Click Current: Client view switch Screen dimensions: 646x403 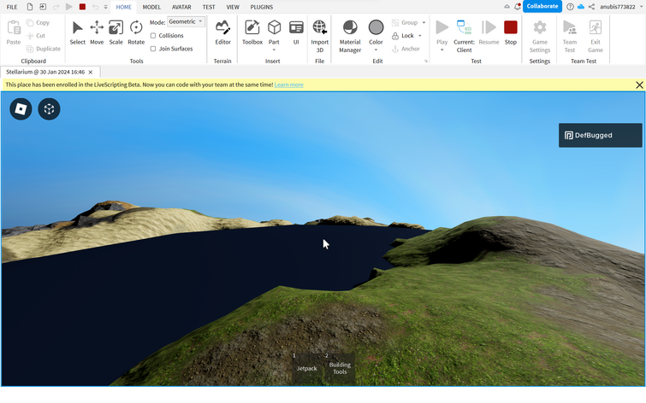tap(465, 37)
